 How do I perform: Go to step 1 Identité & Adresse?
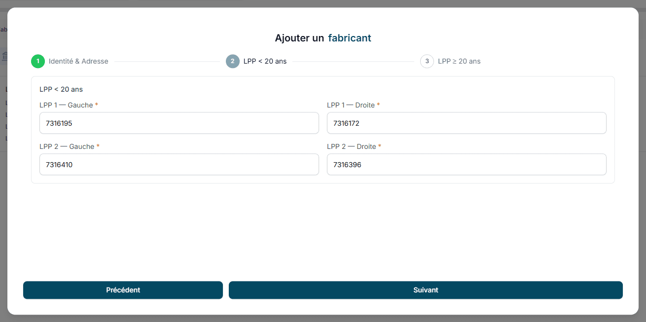(70, 61)
